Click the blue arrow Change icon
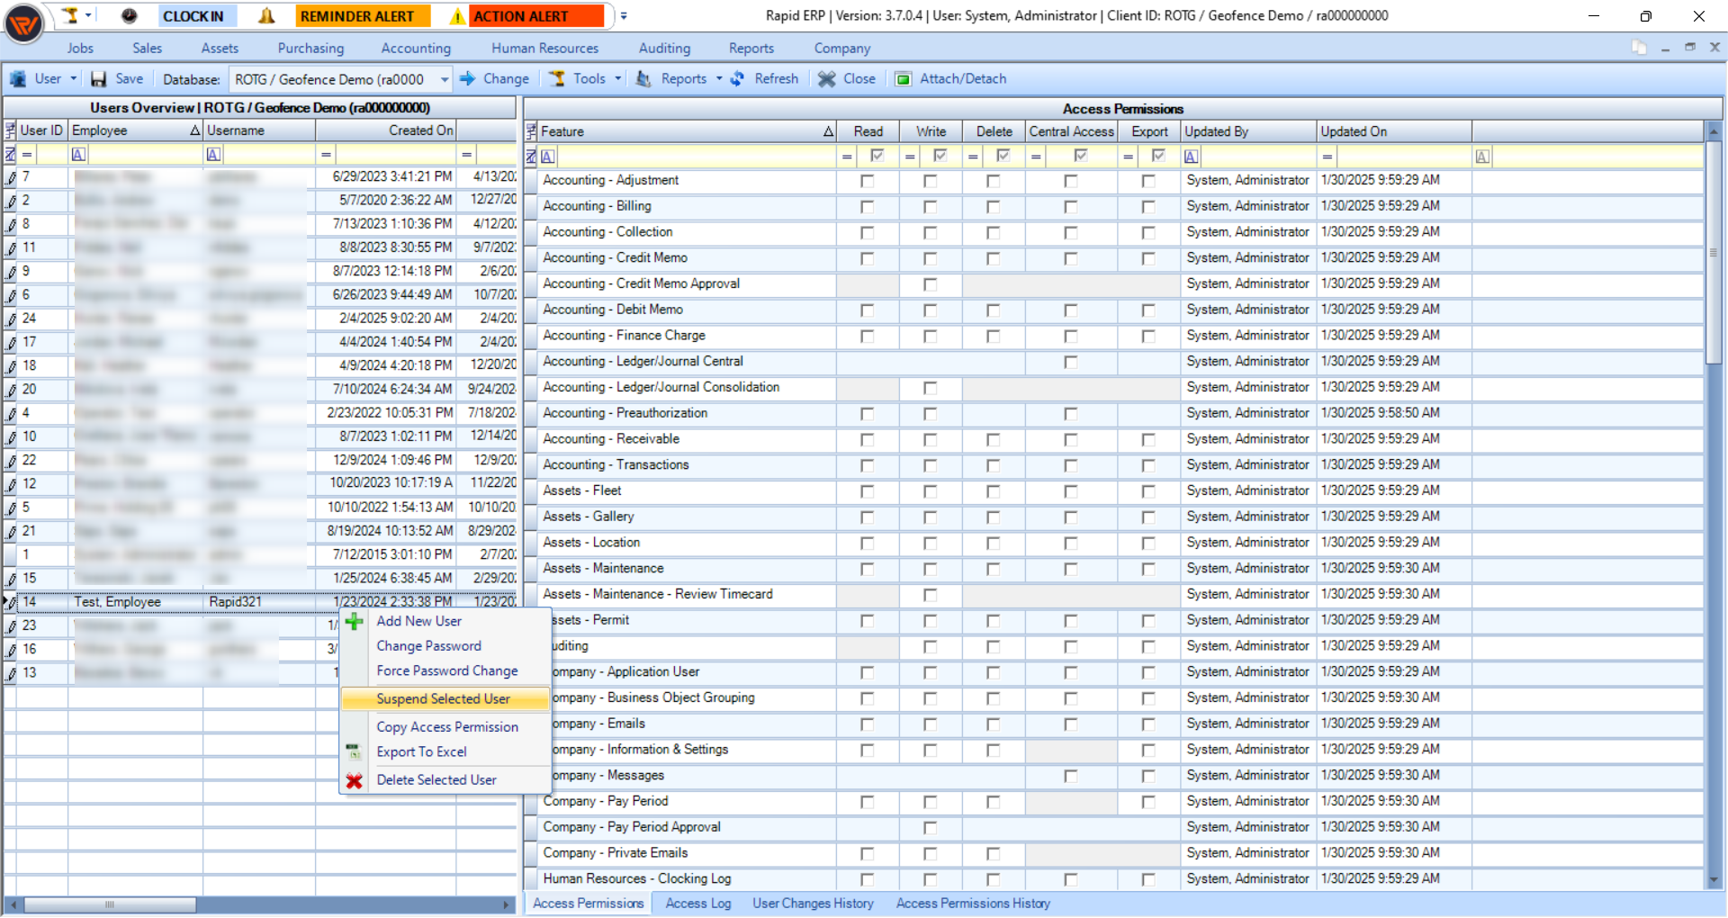 (x=467, y=79)
